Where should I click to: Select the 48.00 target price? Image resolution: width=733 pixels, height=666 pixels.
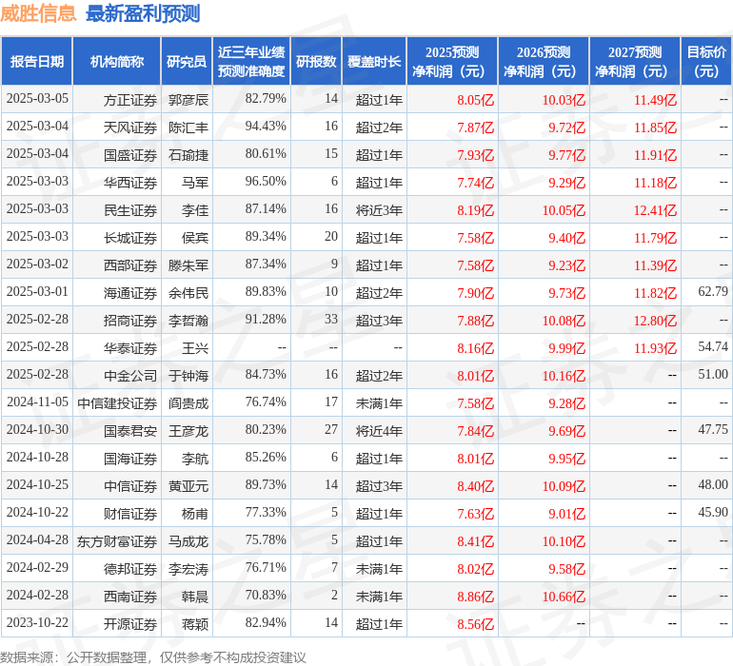pyautogui.click(x=713, y=484)
